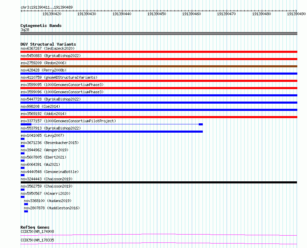
Task: Click the ruler at position 191390470
Action: point(227,14)
